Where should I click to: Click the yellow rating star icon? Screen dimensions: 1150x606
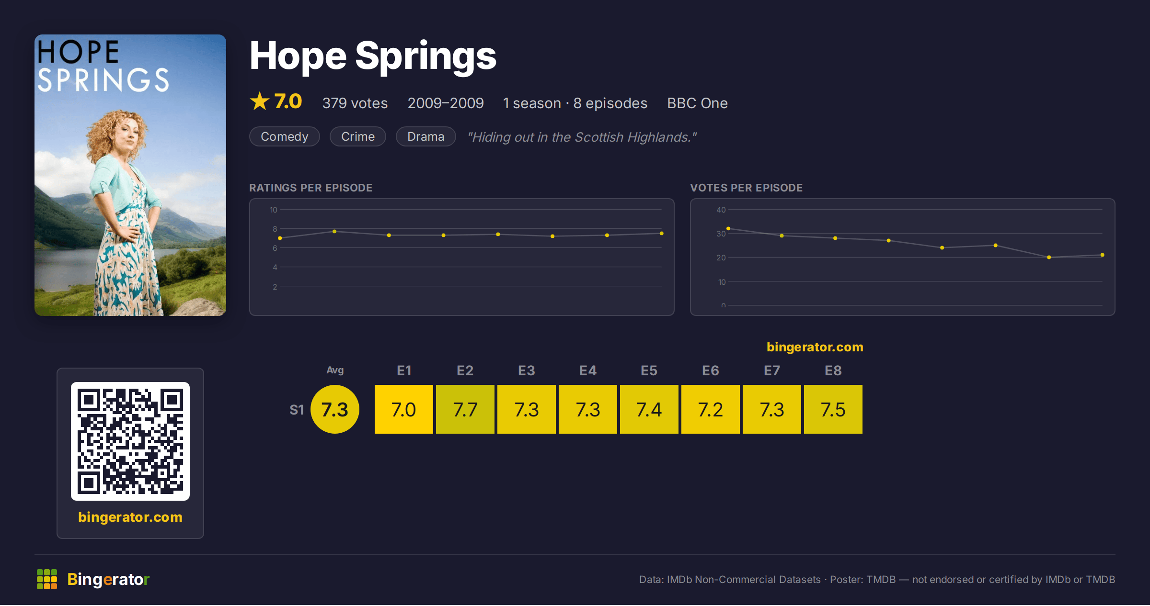[x=260, y=101]
